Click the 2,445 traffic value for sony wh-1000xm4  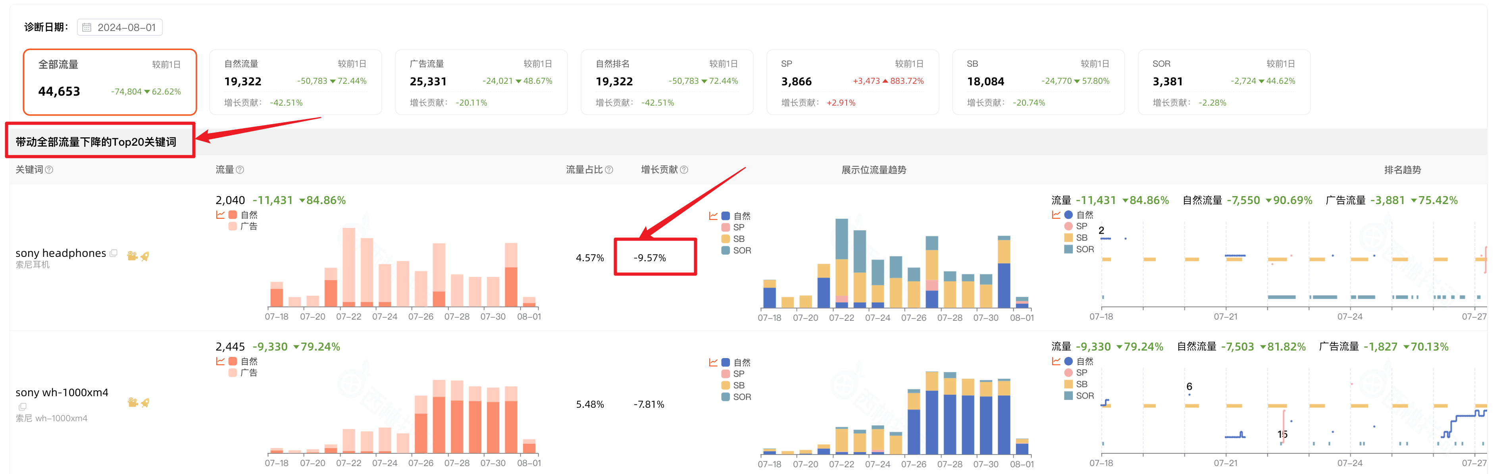[x=230, y=347]
